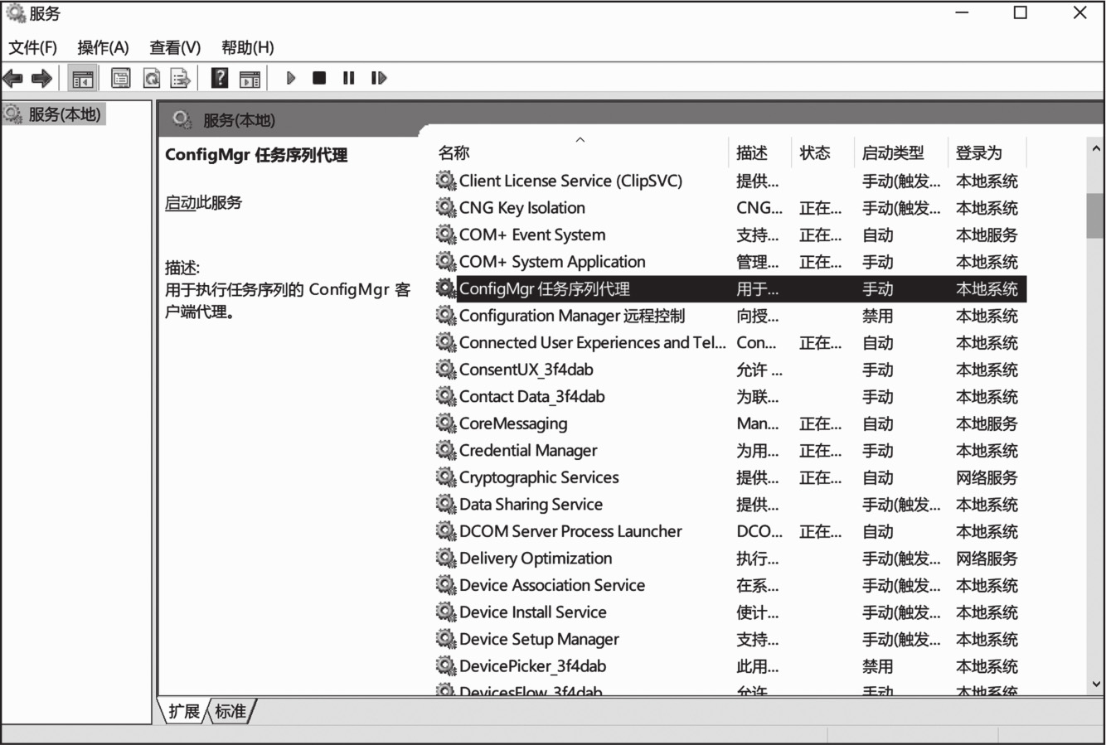Select 服务(本地) in the left tree
This screenshot has height=745, width=1106.
click(64, 114)
